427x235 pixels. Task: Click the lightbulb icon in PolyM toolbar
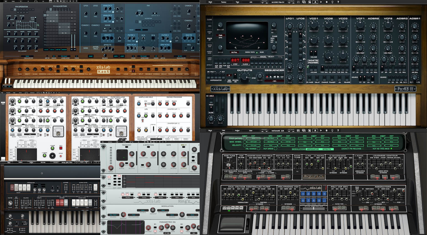point(332,130)
